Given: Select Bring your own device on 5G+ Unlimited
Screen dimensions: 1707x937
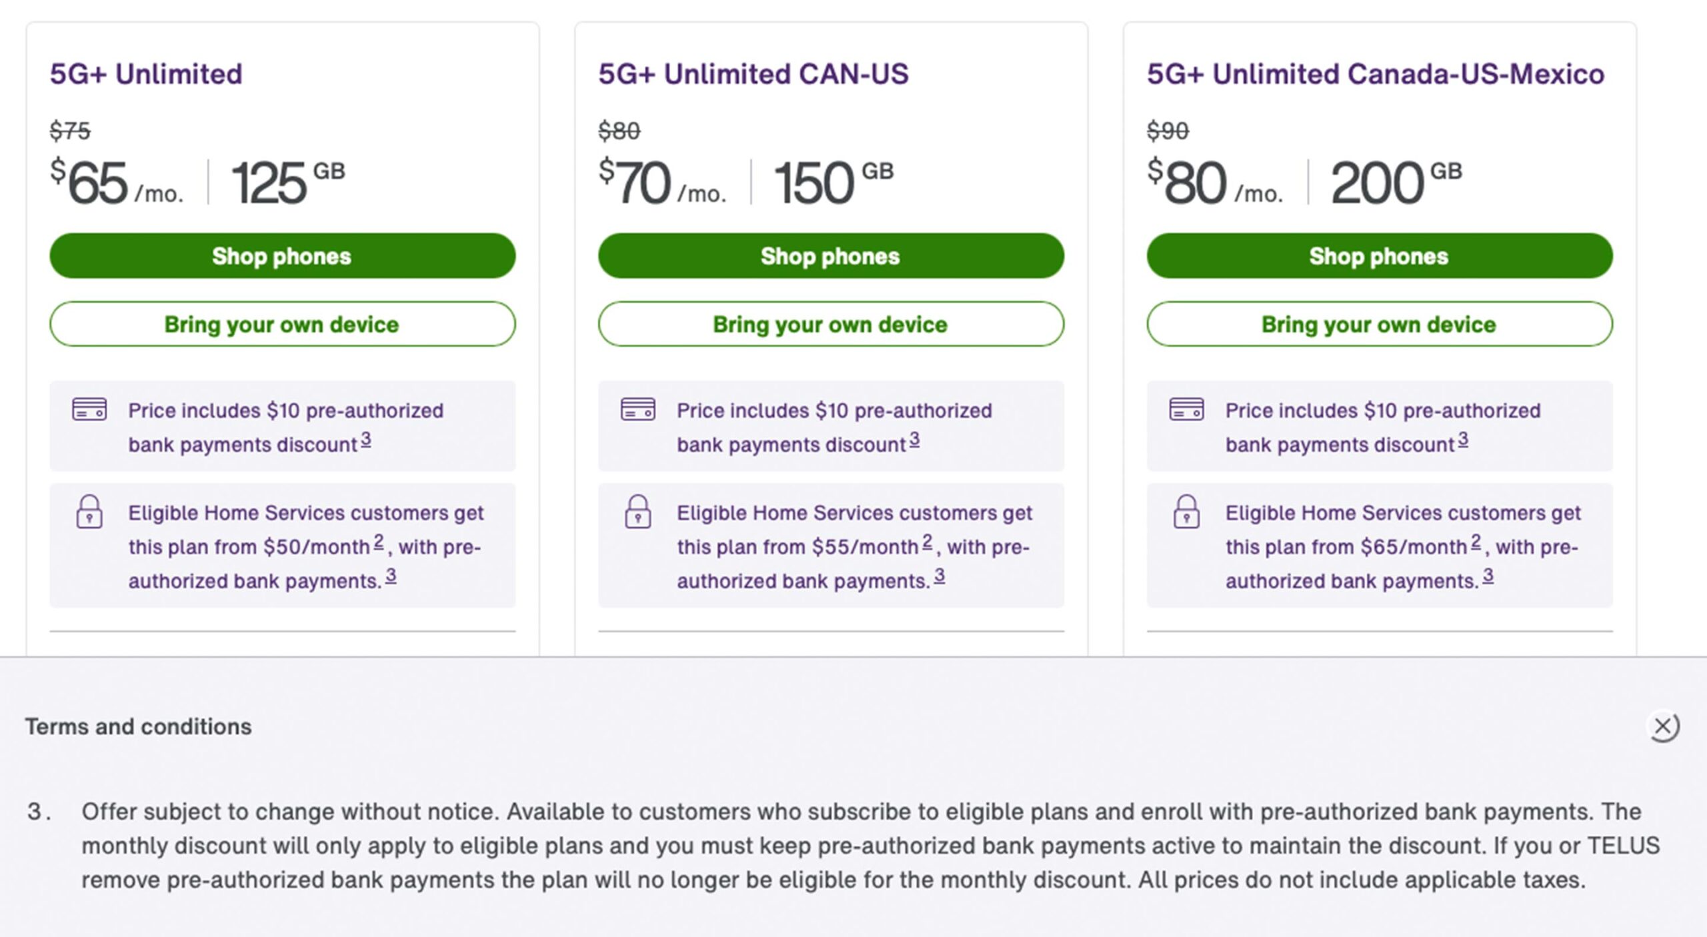Looking at the screenshot, I should coord(281,325).
